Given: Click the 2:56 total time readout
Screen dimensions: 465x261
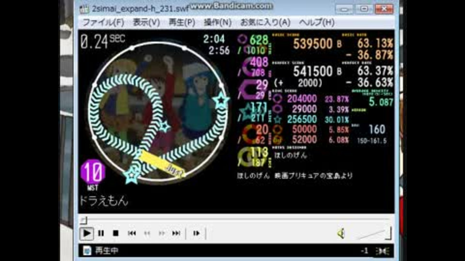Looking at the screenshot, I should pyautogui.click(x=219, y=51).
